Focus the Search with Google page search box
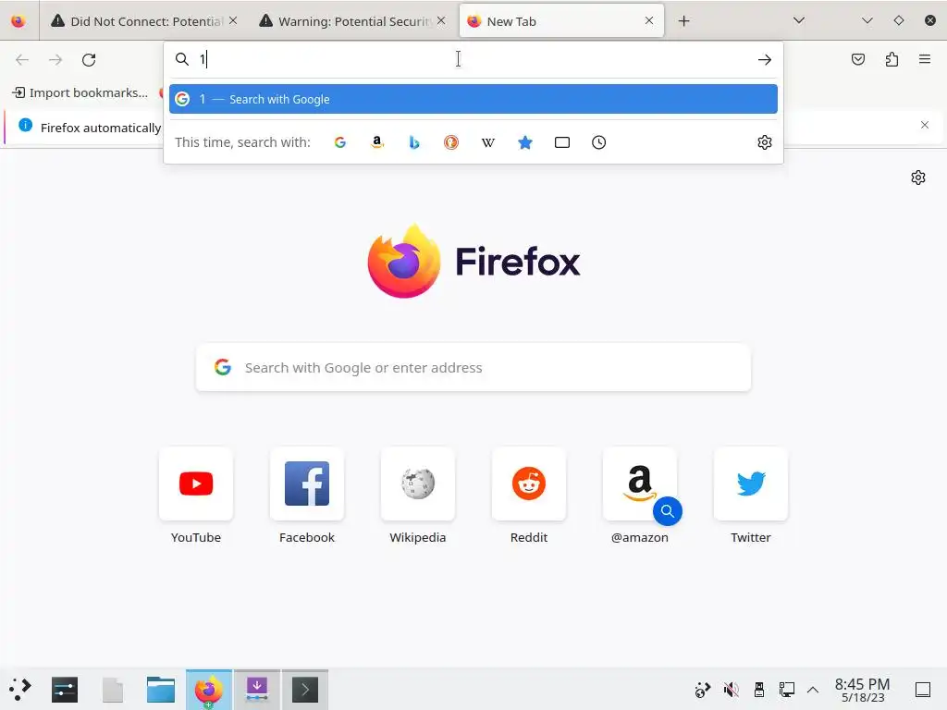Viewport: 947px width, 710px height. pos(473,368)
